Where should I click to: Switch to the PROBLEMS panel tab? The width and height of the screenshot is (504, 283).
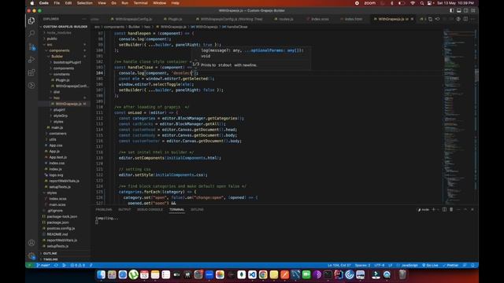point(104,210)
